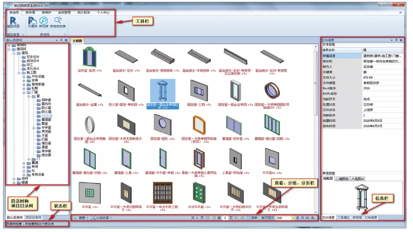The width and height of the screenshot is (413, 232).
Task: Expand the 暖通 tree node
Action: coord(14,182)
